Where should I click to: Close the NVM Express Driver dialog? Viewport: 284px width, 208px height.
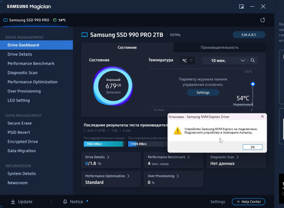click(x=262, y=117)
